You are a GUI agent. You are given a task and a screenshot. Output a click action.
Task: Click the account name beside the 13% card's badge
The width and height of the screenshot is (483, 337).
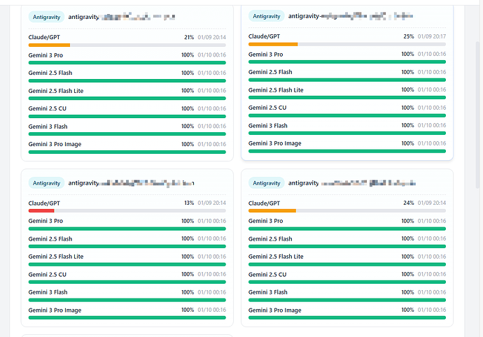tap(131, 183)
